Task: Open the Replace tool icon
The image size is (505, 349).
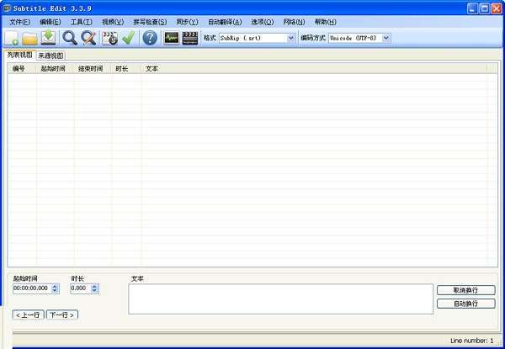Action: [x=88, y=38]
